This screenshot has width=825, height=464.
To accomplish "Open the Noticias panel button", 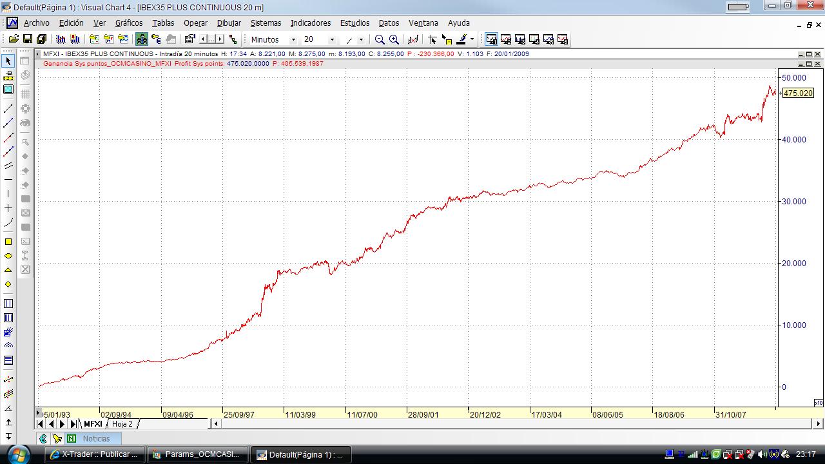I will 96,438.
